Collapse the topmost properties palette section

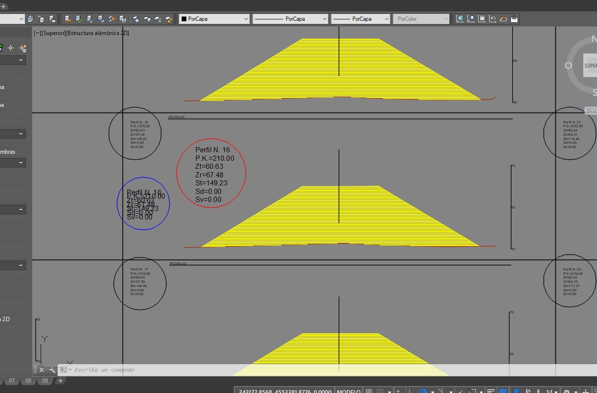[21, 61]
